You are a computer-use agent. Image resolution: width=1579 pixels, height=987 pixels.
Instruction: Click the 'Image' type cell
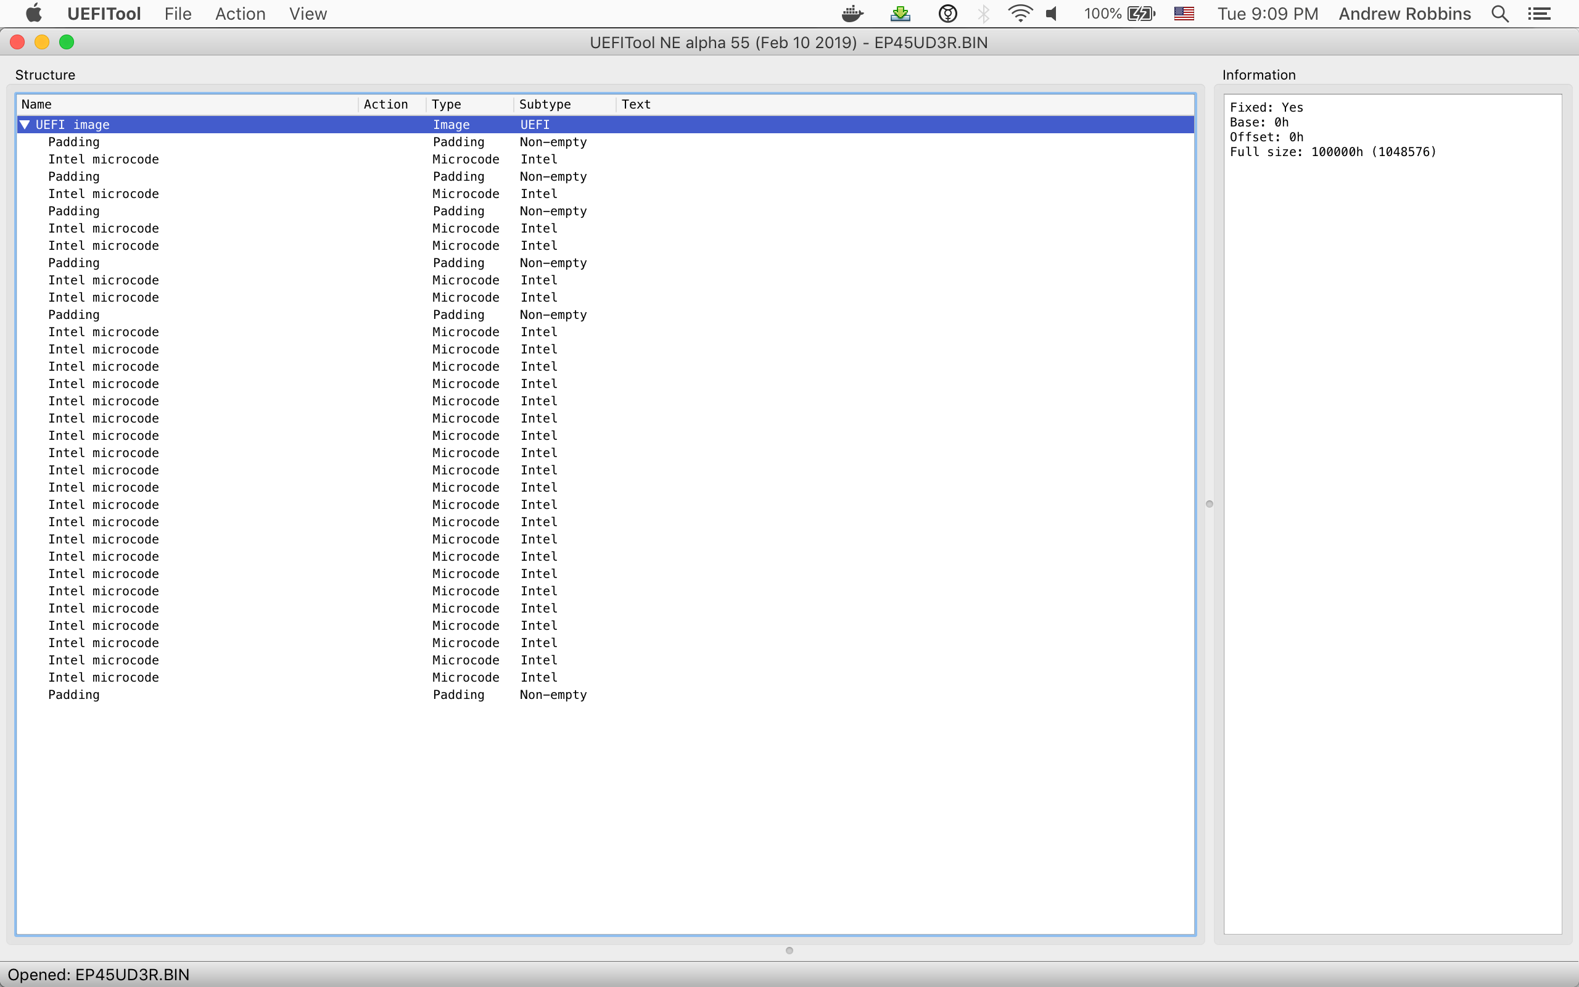click(451, 125)
